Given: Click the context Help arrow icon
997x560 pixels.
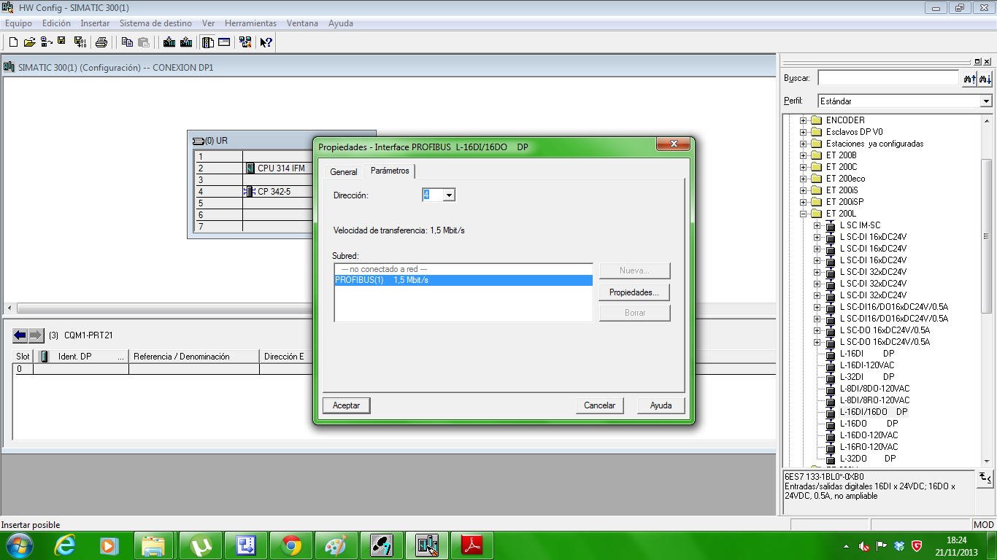Looking at the screenshot, I should tap(266, 42).
